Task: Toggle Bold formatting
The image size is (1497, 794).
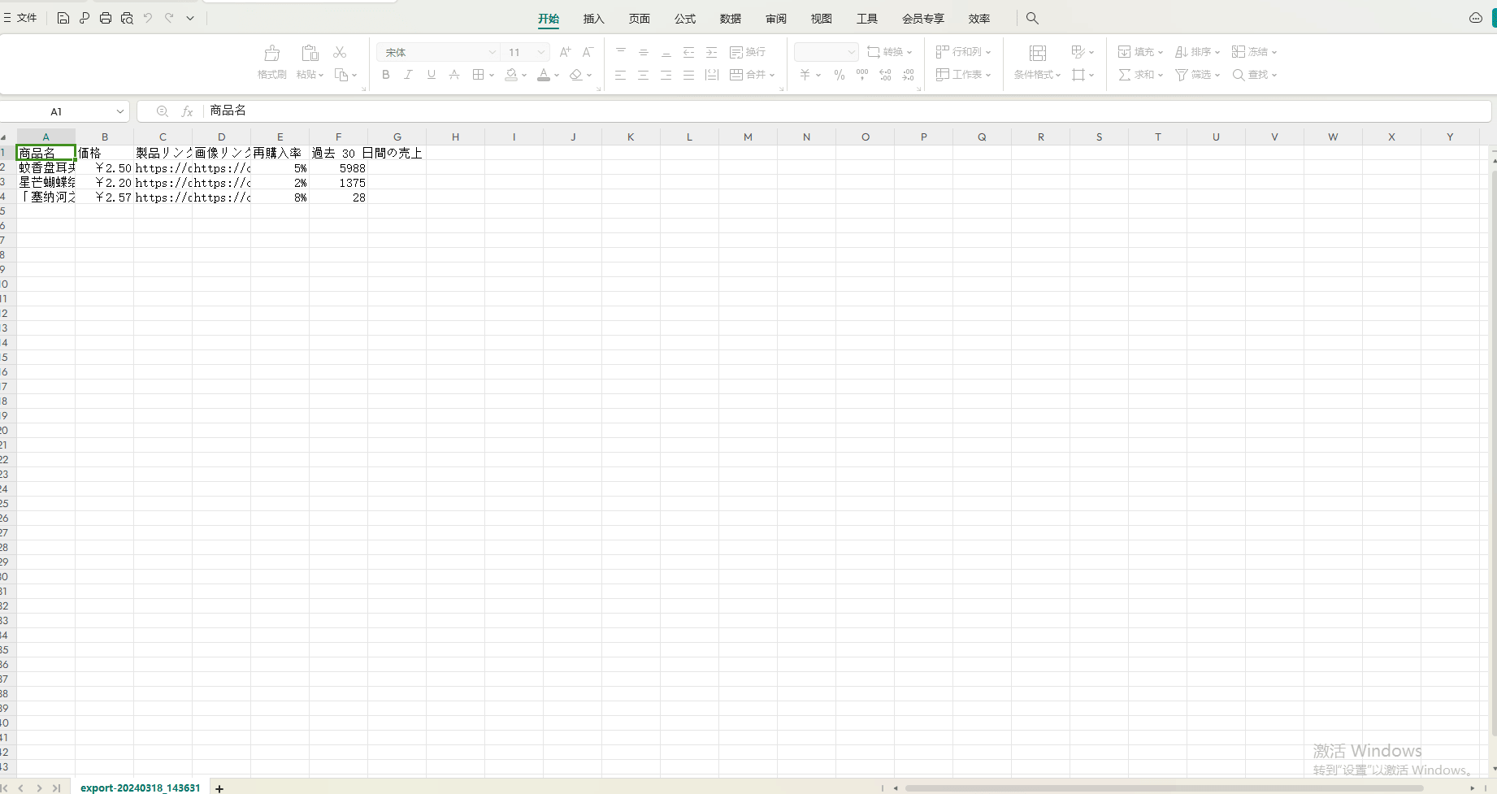Action: pyautogui.click(x=385, y=75)
